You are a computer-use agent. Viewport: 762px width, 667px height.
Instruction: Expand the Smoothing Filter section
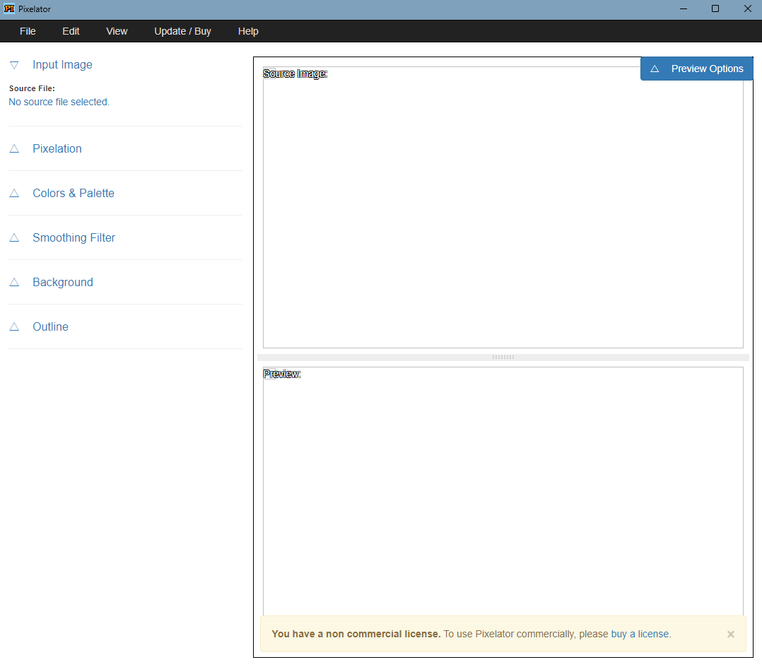(74, 238)
